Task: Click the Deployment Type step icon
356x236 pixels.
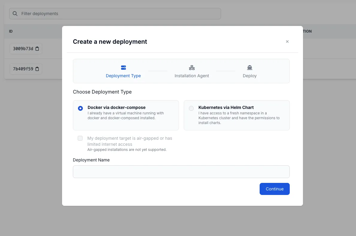Action: point(123,68)
